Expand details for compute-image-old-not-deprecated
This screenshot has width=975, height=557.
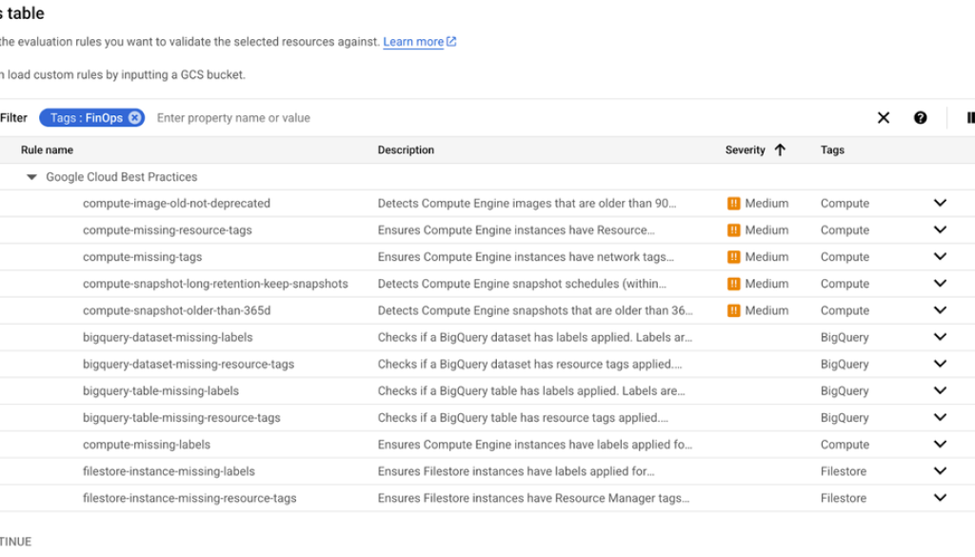[x=940, y=203]
